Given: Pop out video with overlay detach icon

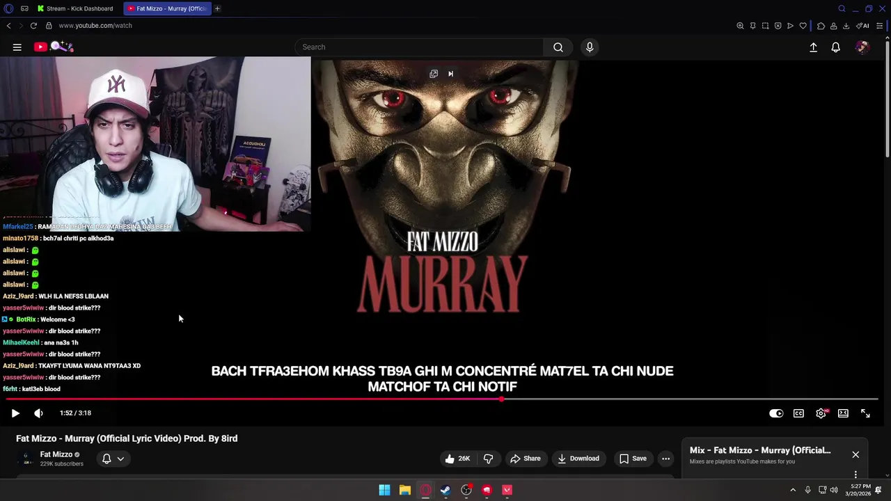Looking at the screenshot, I should click(x=434, y=74).
